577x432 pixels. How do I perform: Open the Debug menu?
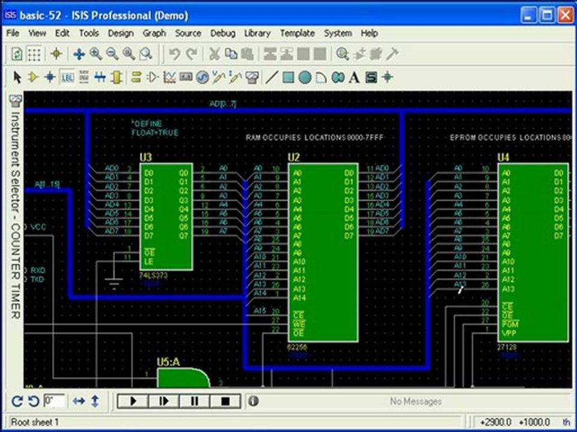(222, 33)
